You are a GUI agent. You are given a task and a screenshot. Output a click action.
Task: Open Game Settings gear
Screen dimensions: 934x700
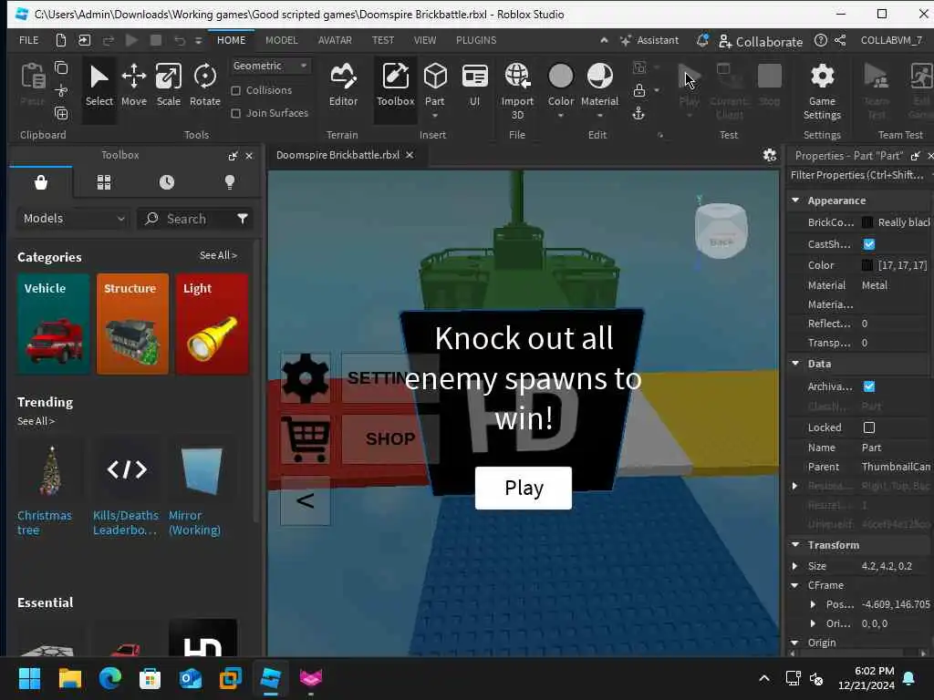click(x=822, y=90)
